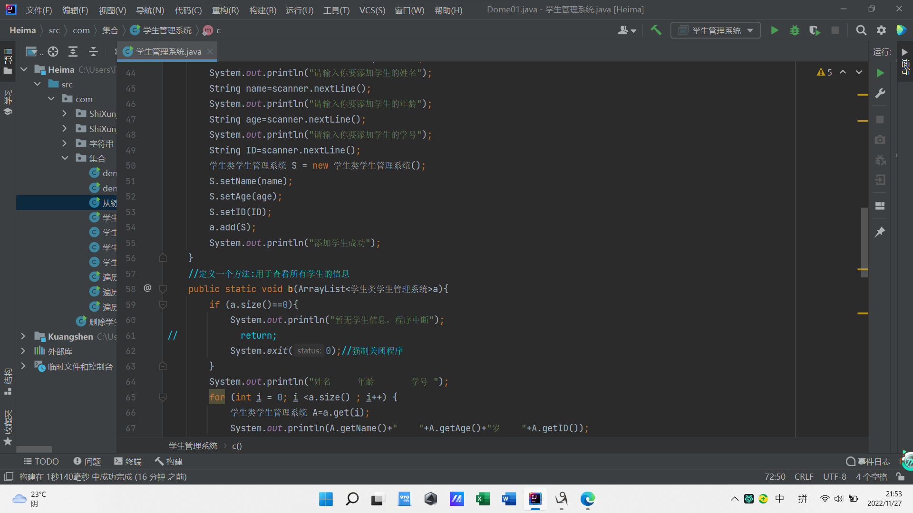
Task: Click the Run with Coverage icon
Action: pos(815,30)
